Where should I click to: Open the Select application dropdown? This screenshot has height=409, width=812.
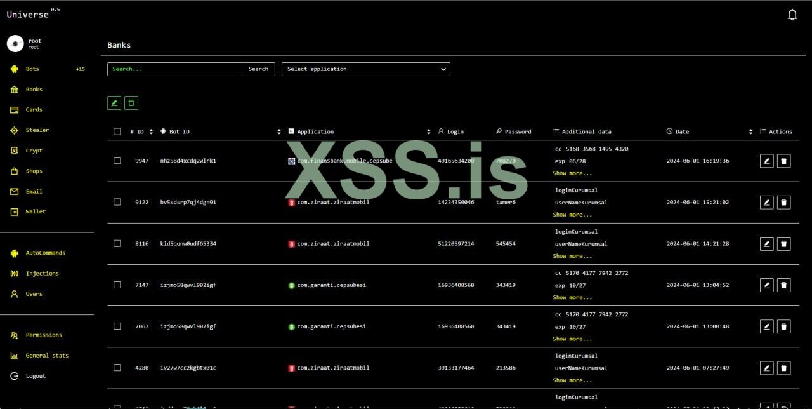pyautogui.click(x=366, y=69)
